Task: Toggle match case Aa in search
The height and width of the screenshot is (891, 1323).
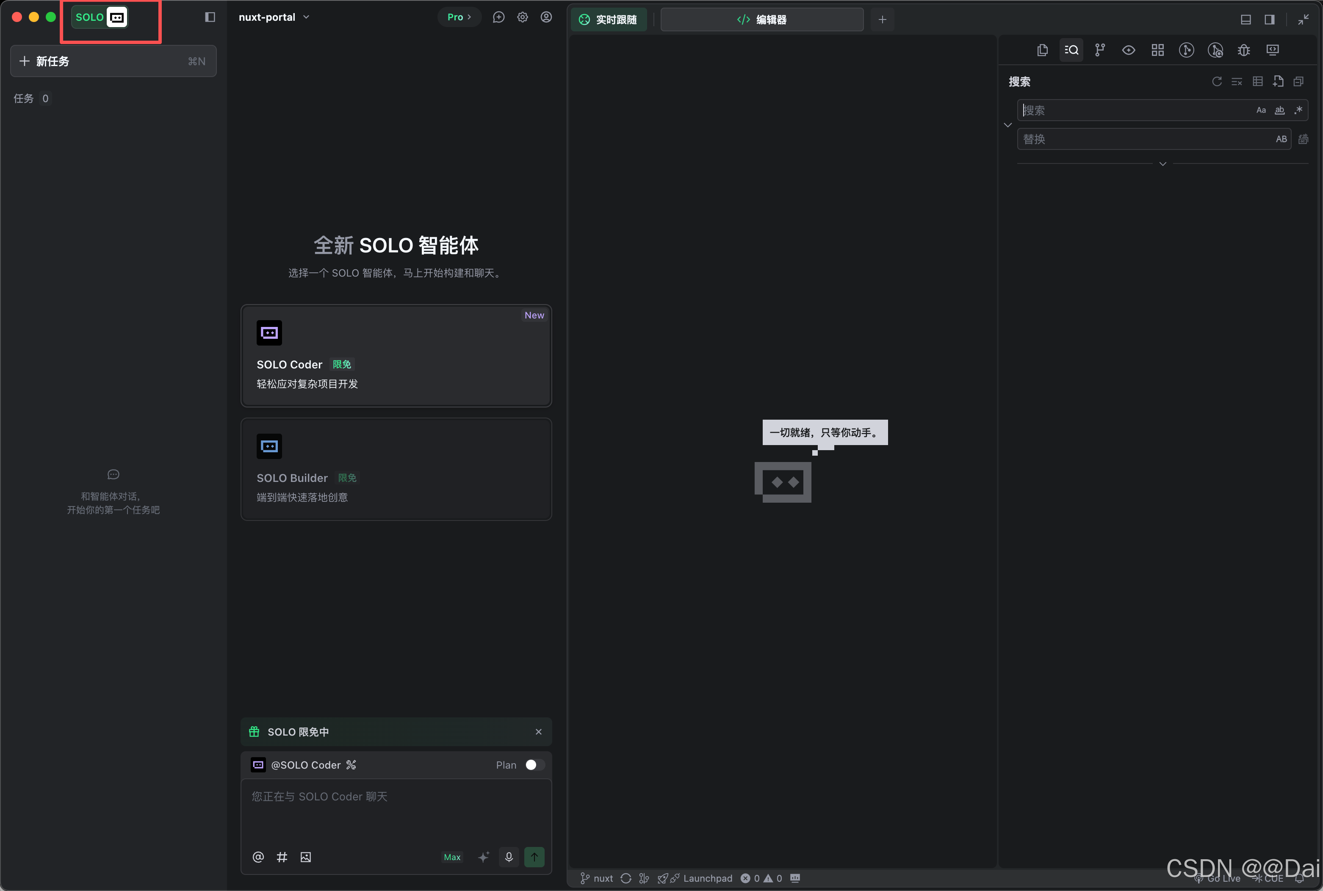Action: point(1260,110)
